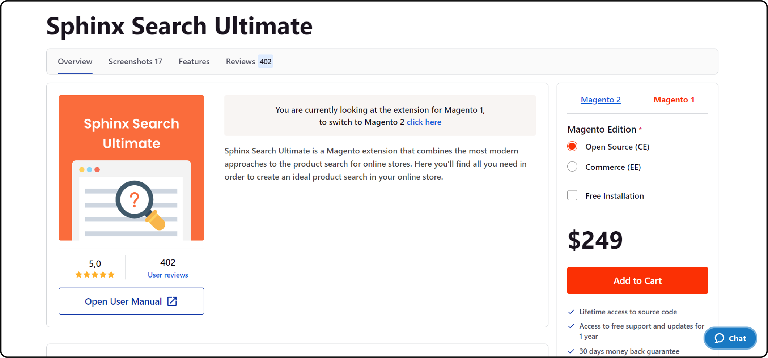Click the 'Lifetime access to source code' text

pyautogui.click(x=628, y=312)
